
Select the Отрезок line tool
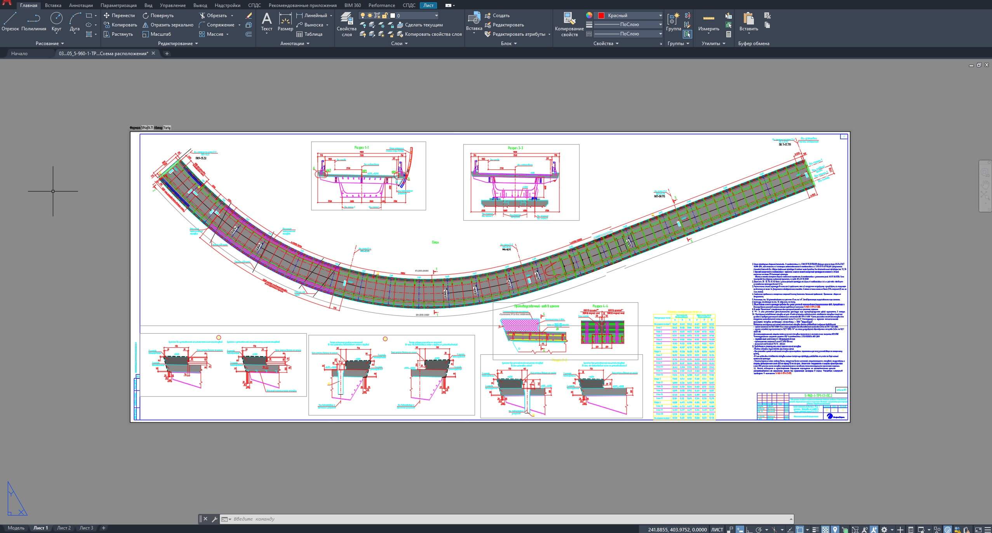(10, 22)
